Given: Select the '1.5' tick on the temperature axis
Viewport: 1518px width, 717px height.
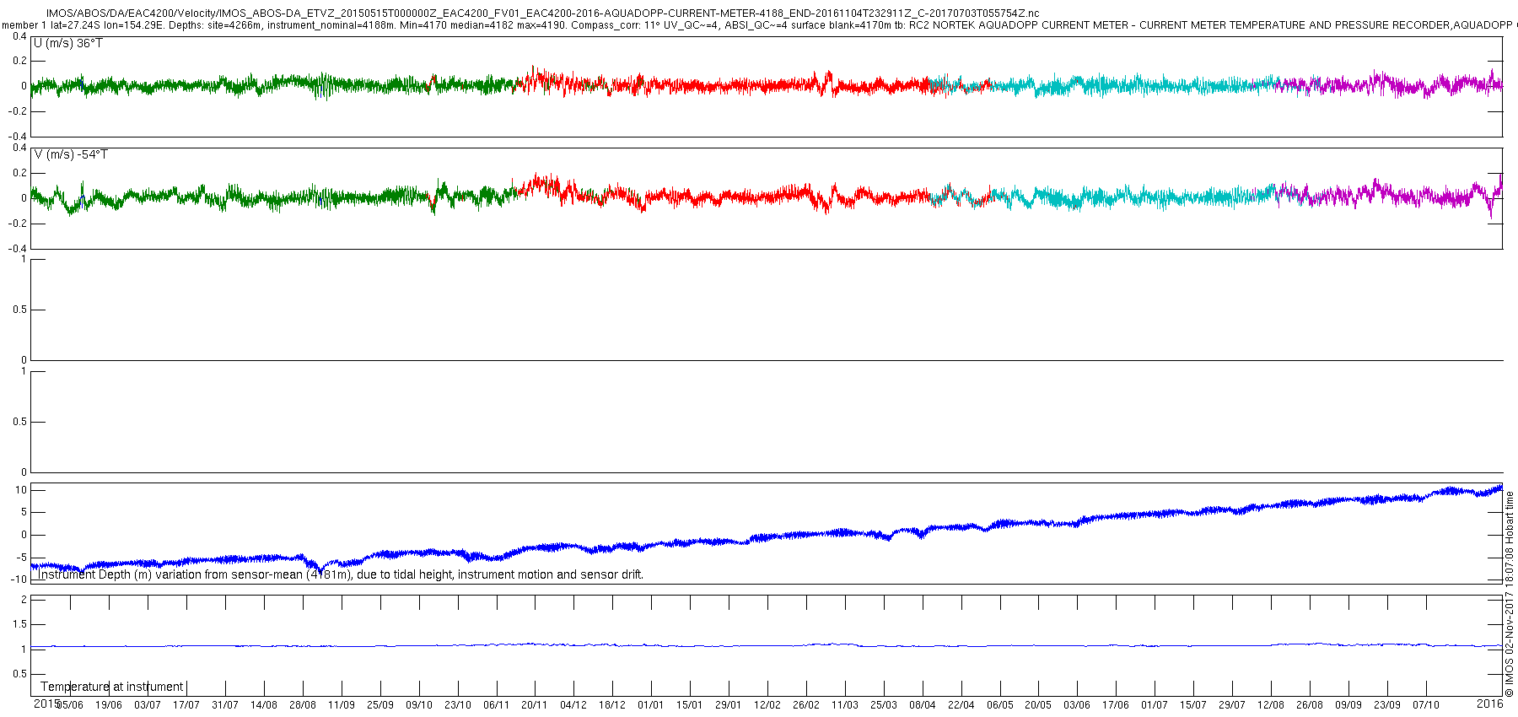Looking at the screenshot, I should [x=20, y=624].
